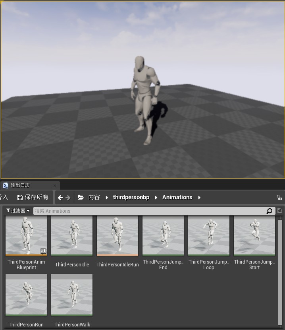Click in the 搜索 Animations search field
The height and width of the screenshot is (330, 285).
[x=149, y=211]
